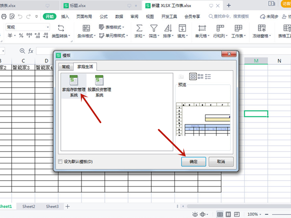
Task: Switch to normal grid view in status bar
Action: tap(220, 214)
